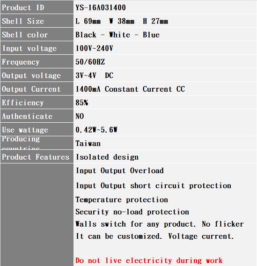
Task: Select the Black - White - Blue value
Action: click(x=117, y=35)
